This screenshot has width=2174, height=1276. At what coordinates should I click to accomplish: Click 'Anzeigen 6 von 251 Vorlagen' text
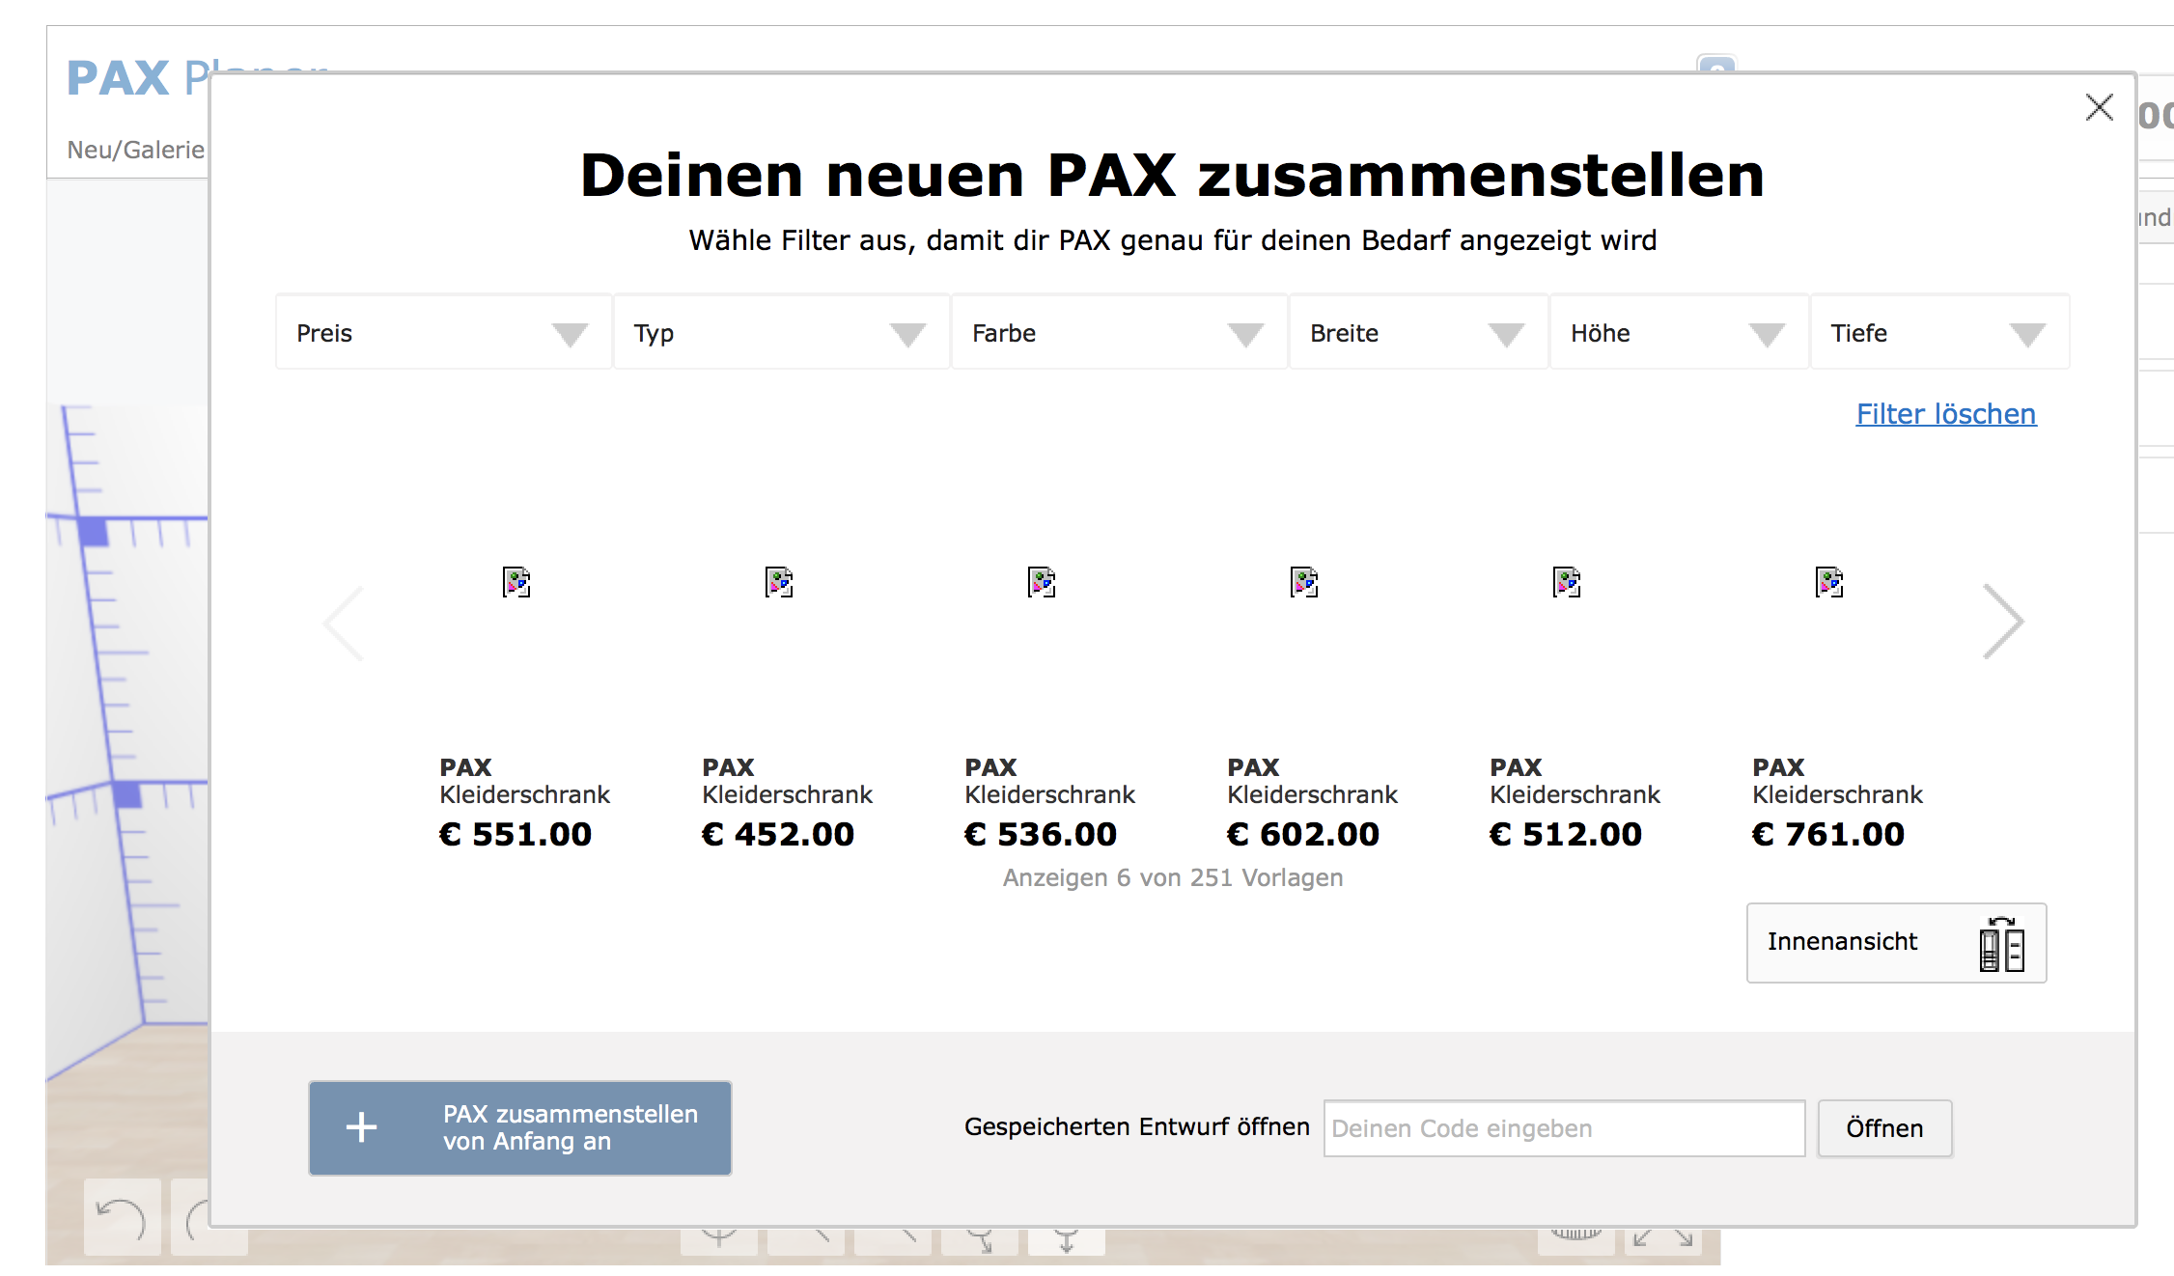pyautogui.click(x=1173, y=877)
